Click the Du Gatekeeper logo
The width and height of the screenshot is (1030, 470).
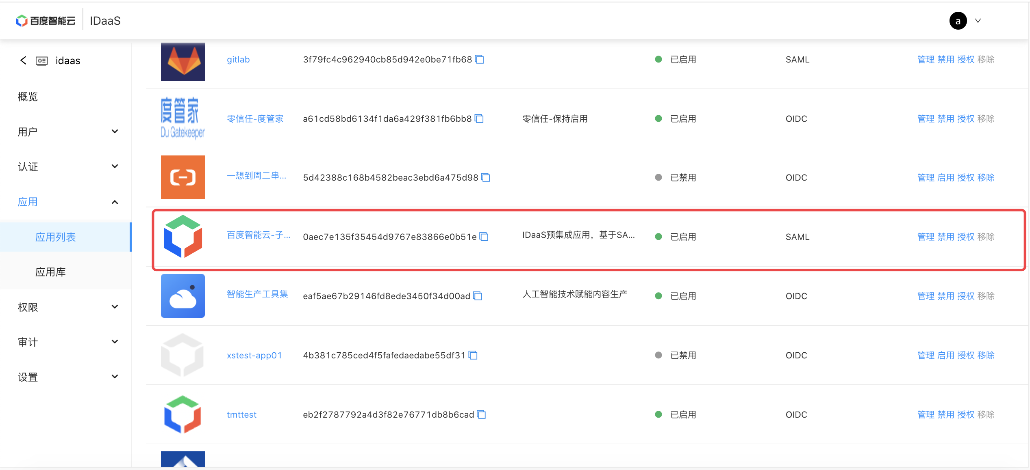[183, 118]
